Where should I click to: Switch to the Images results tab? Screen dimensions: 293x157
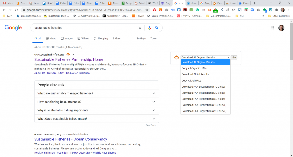[x=67, y=38]
